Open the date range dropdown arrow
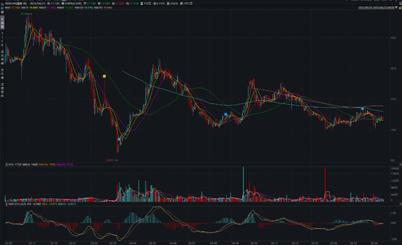 [x=397, y=7]
